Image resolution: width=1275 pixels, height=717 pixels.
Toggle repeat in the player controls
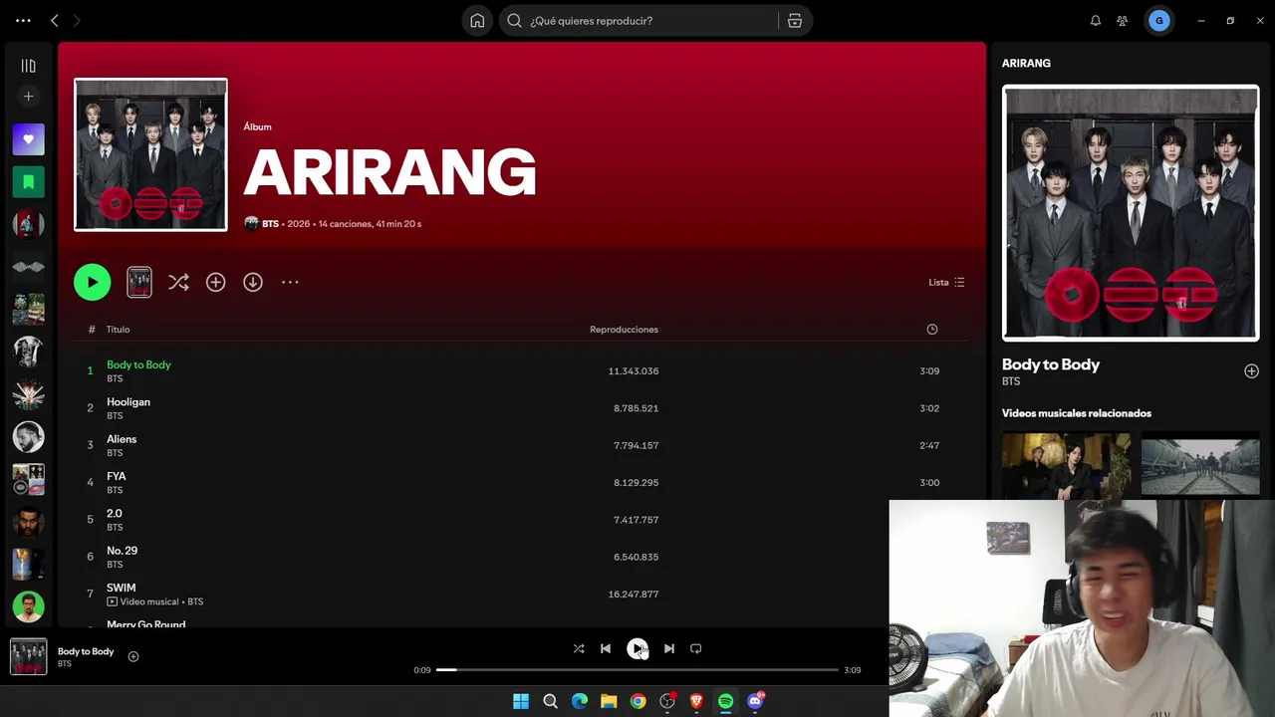pyautogui.click(x=696, y=649)
